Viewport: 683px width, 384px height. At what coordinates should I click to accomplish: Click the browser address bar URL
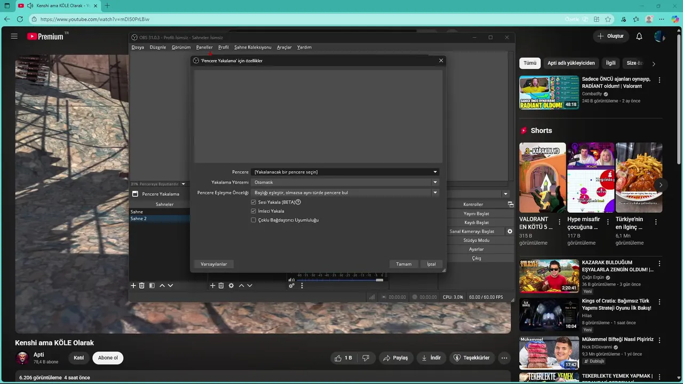[95, 19]
